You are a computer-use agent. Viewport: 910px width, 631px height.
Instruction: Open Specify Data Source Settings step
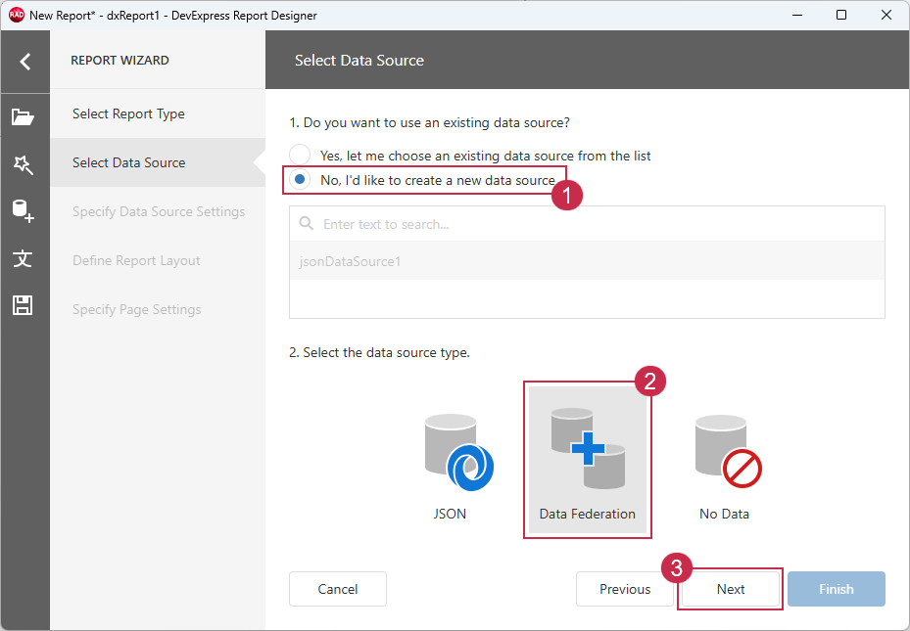coord(158,211)
